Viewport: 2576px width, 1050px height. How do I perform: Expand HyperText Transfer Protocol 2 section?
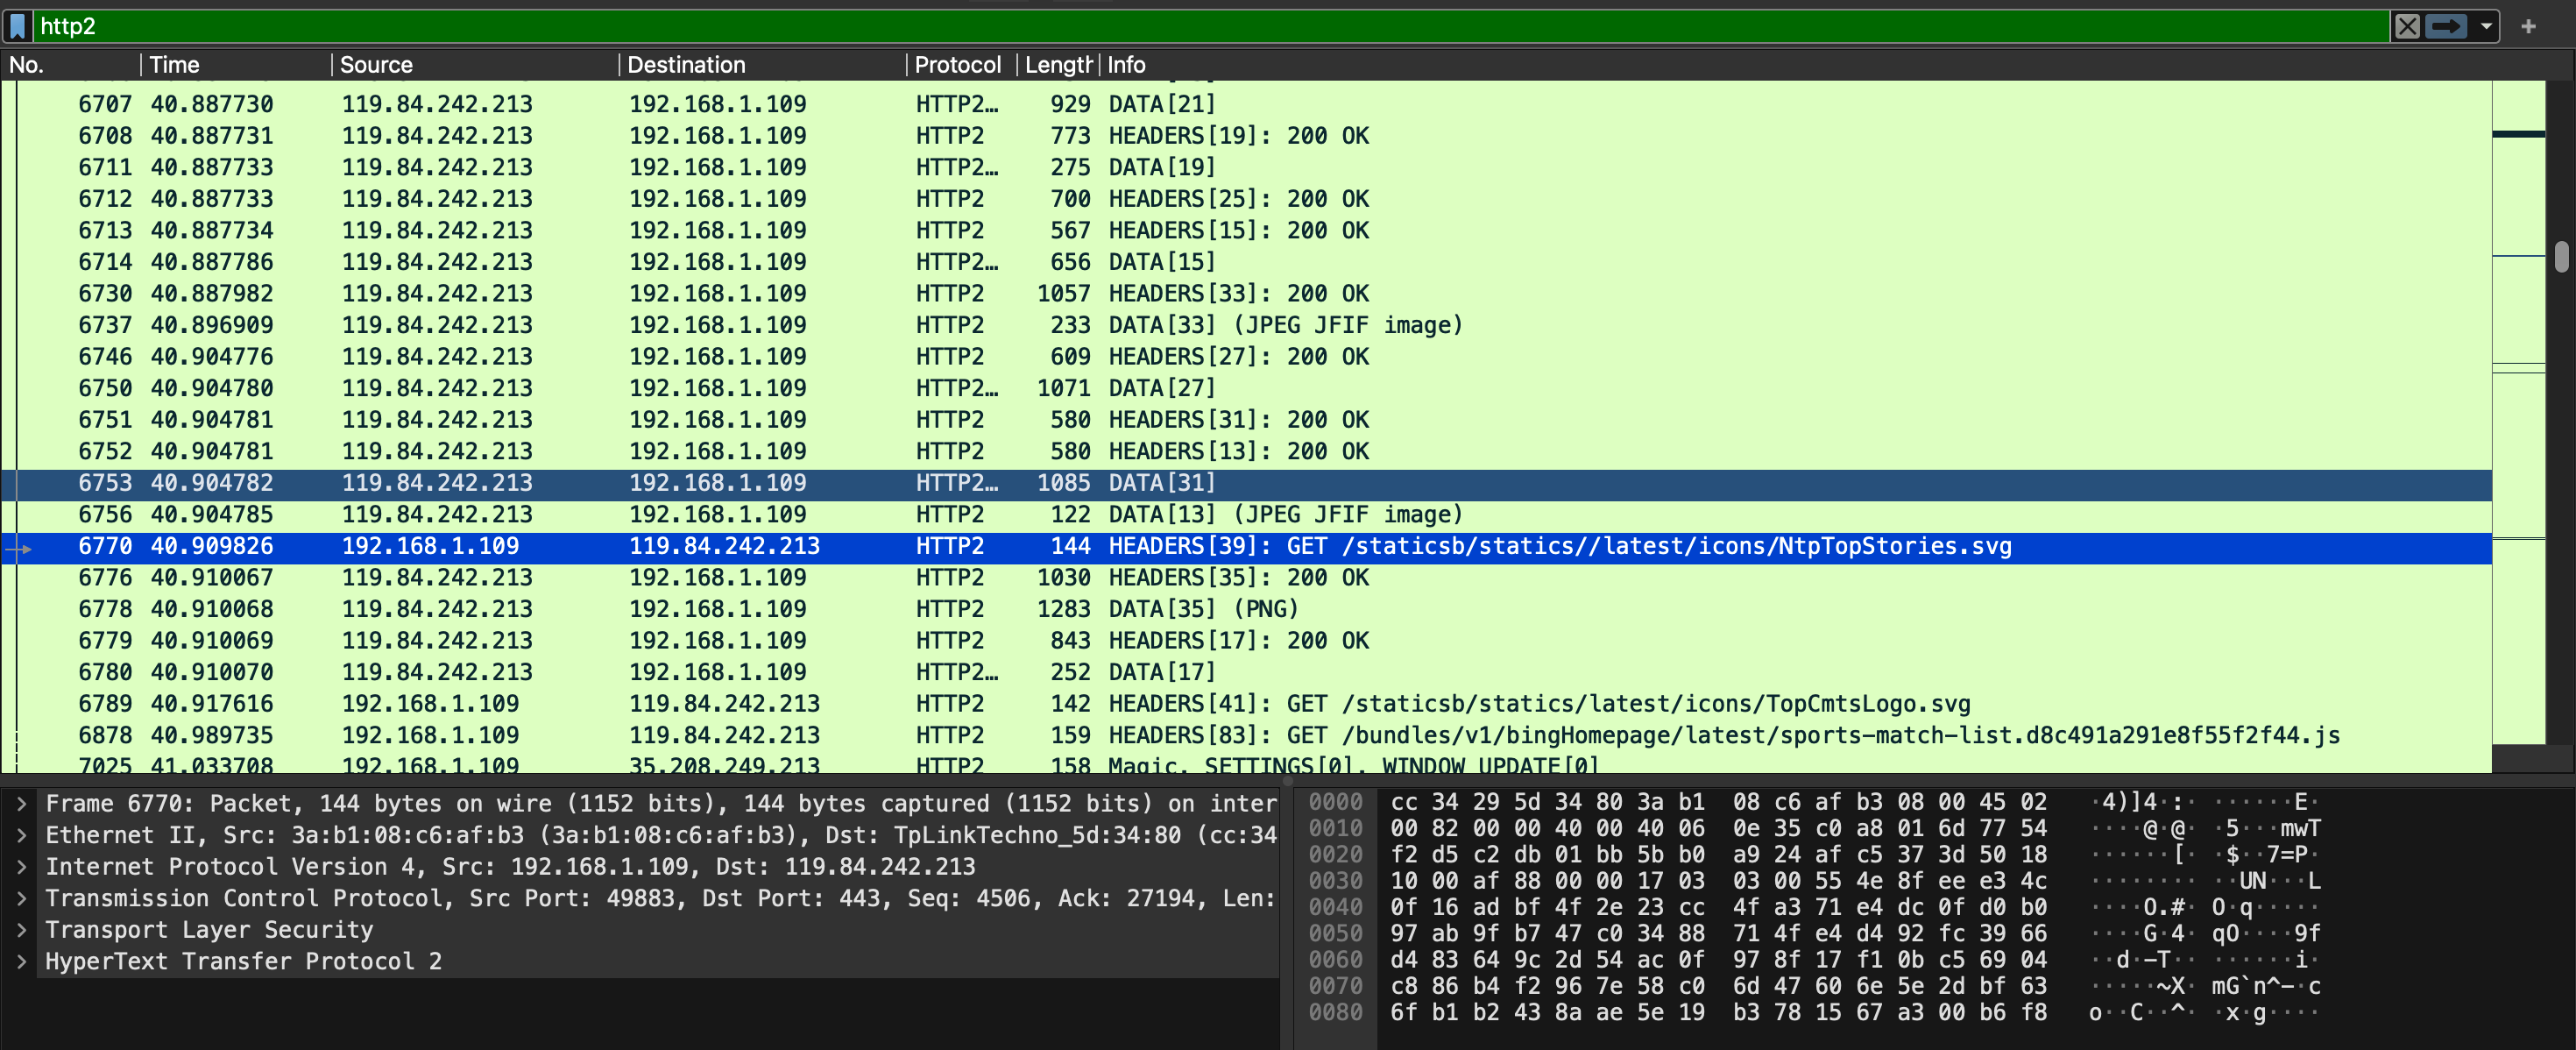tap(21, 961)
